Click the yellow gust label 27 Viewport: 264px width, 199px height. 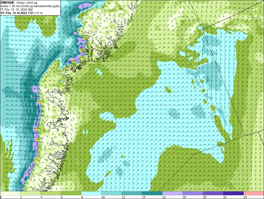(x=35, y=160)
